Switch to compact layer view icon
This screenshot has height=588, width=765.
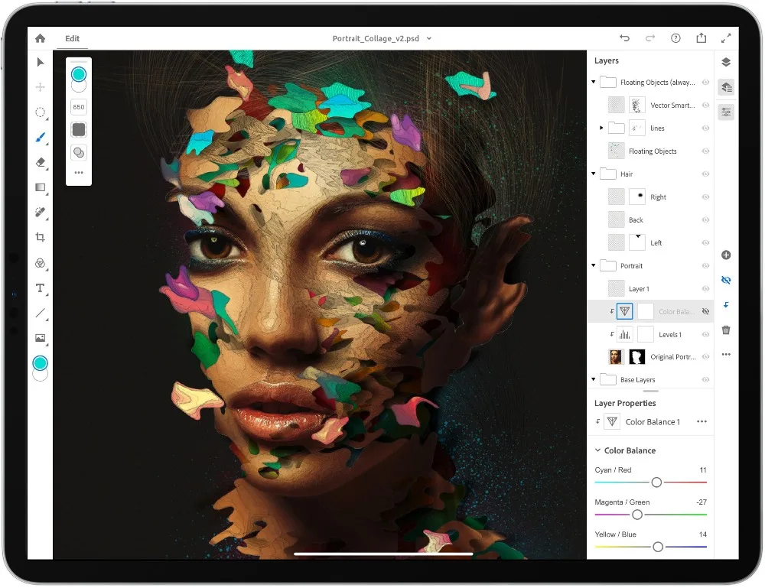coord(726,62)
